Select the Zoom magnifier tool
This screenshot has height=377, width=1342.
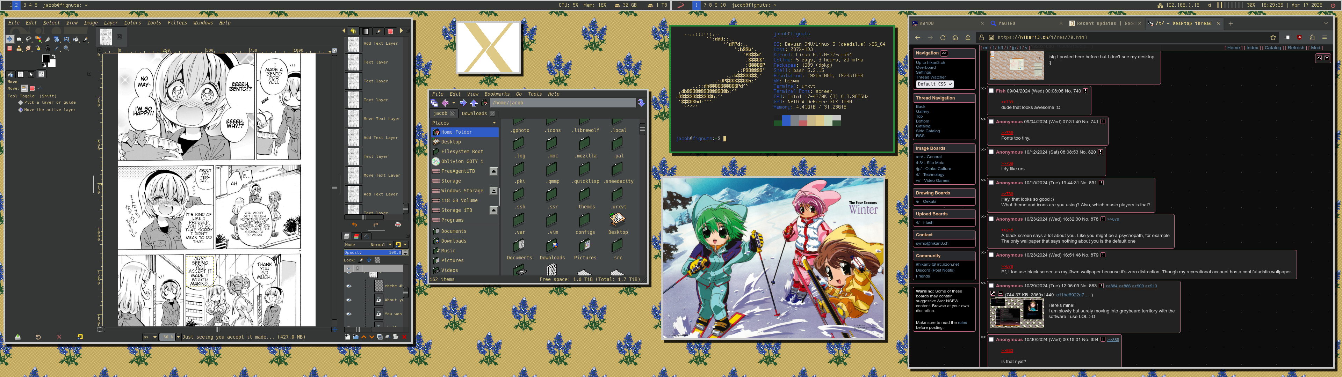[66, 49]
